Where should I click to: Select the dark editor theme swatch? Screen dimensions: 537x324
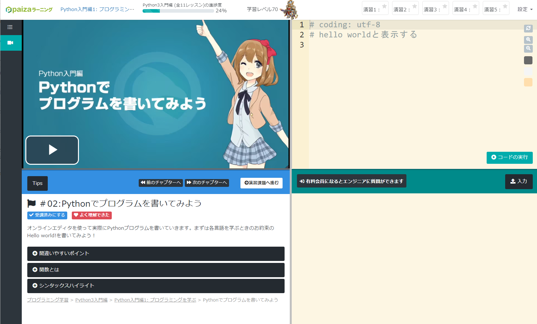[x=528, y=60]
